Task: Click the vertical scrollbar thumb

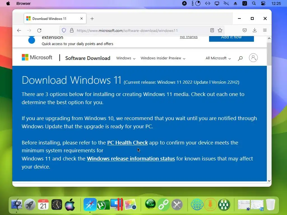Action: 269,54
